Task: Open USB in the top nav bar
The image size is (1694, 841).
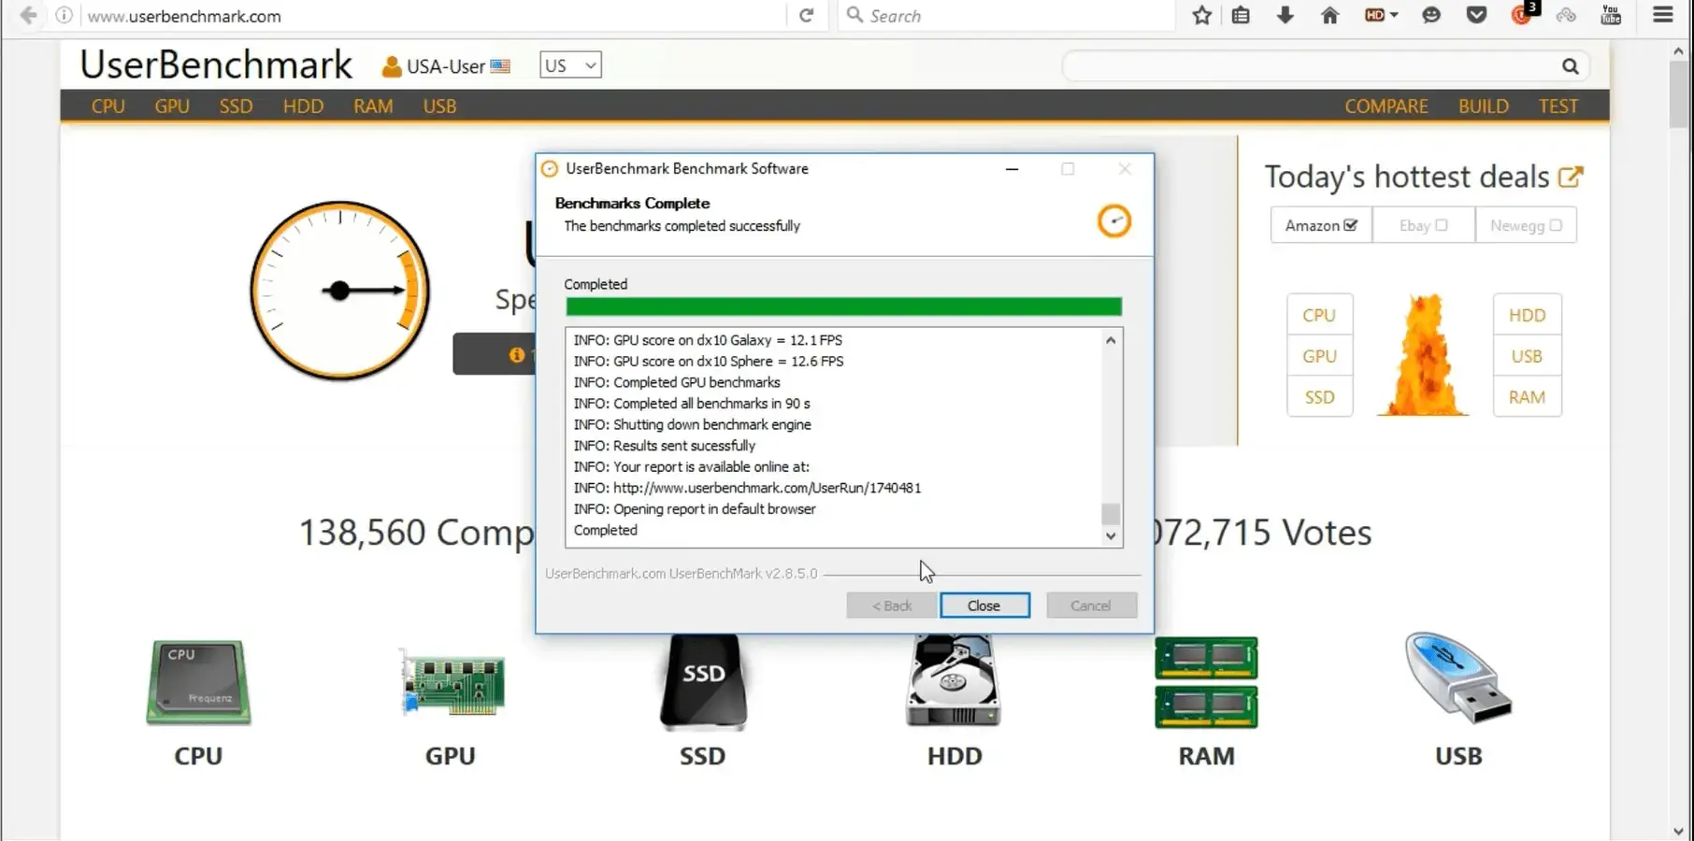Action: pyautogui.click(x=439, y=107)
